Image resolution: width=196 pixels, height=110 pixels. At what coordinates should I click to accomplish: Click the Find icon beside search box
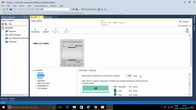[x=42, y=9]
